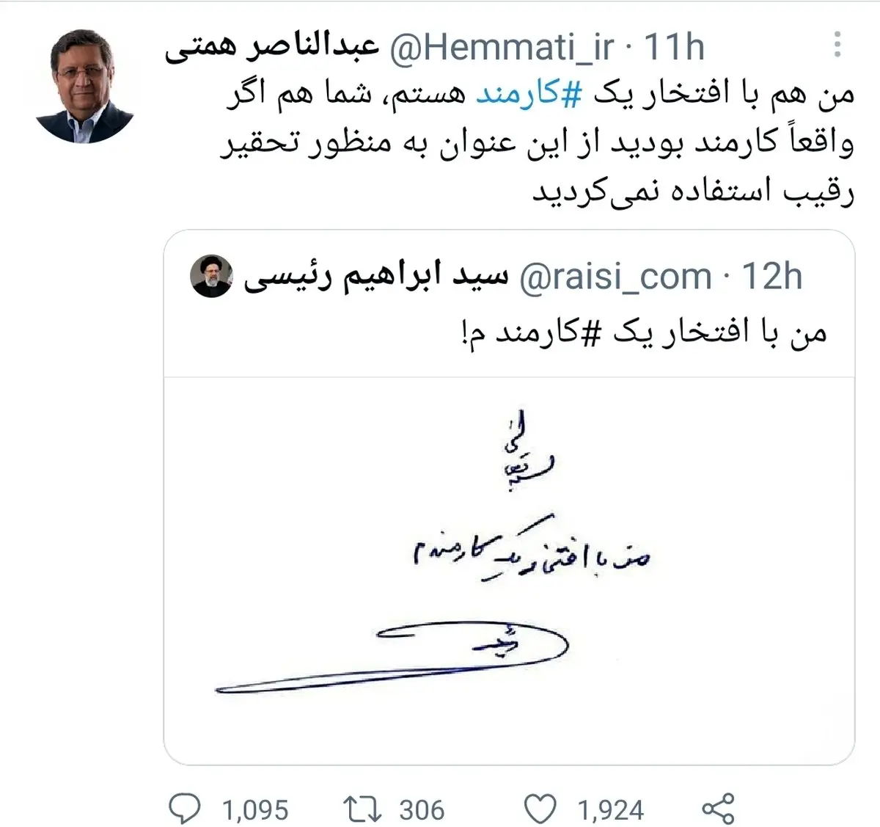Click display name سید ابراهیم رئیسی
The image size is (880, 827).
click(x=375, y=277)
